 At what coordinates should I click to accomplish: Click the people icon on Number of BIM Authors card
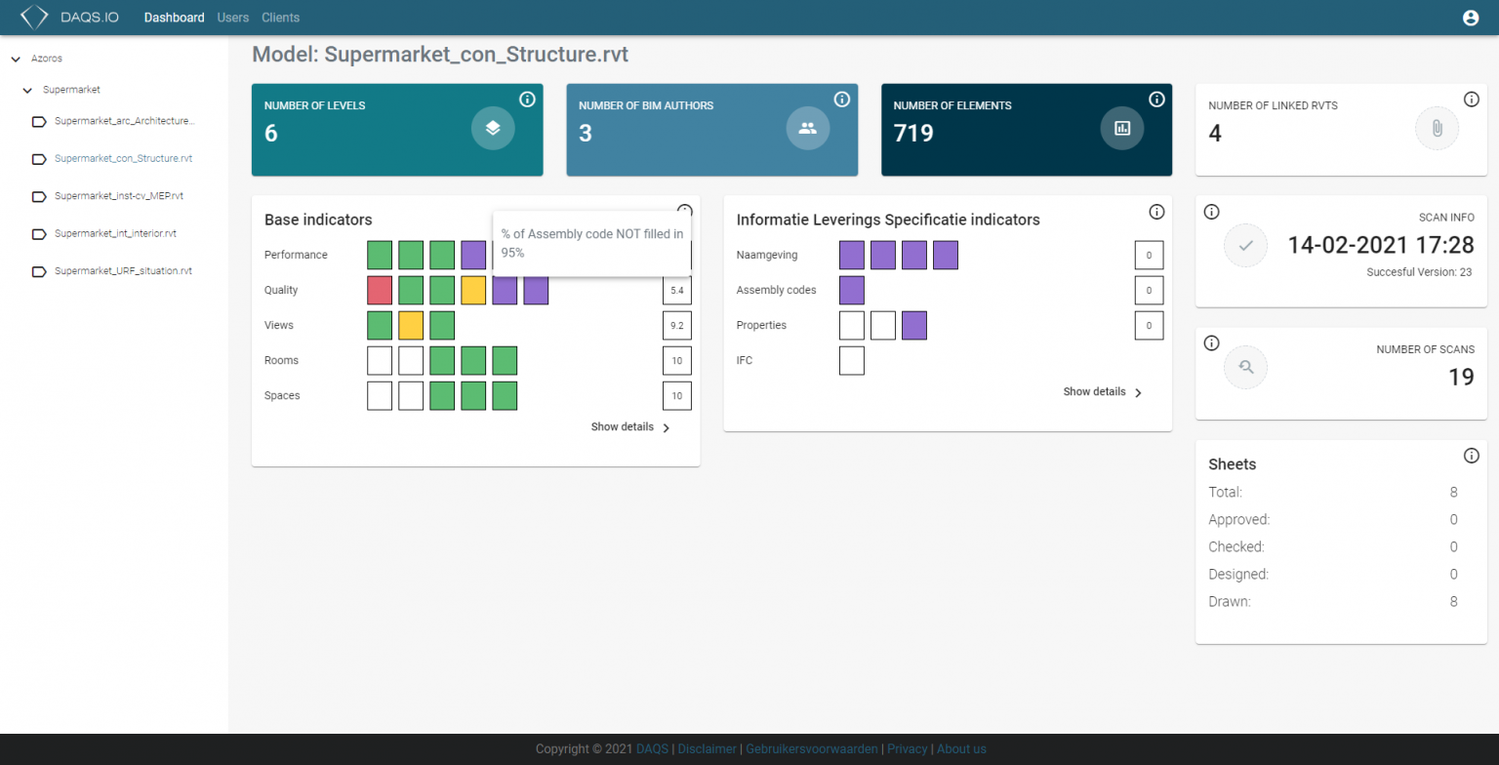coord(807,128)
